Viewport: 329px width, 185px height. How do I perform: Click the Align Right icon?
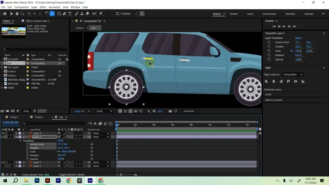pyautogui.click(x=281, y=81)
